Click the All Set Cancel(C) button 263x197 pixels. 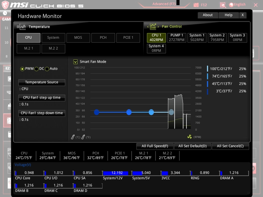[230, 146]
